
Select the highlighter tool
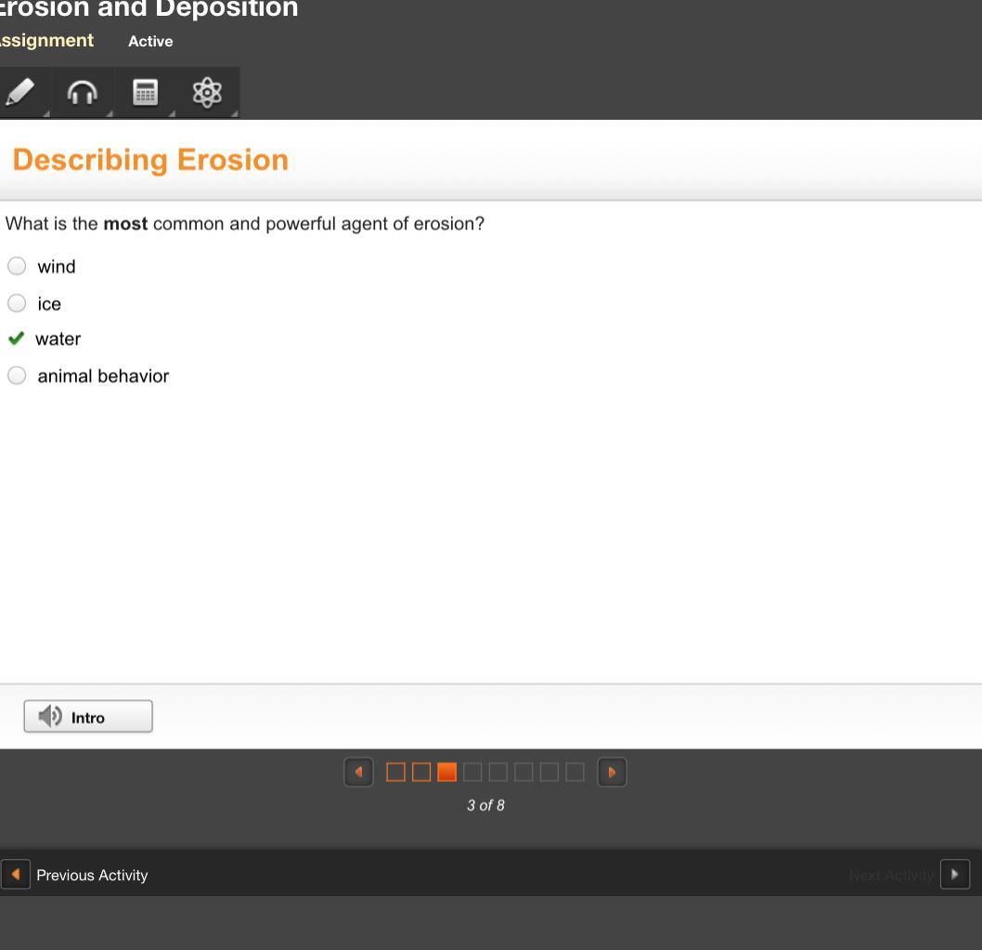(21, 92)
